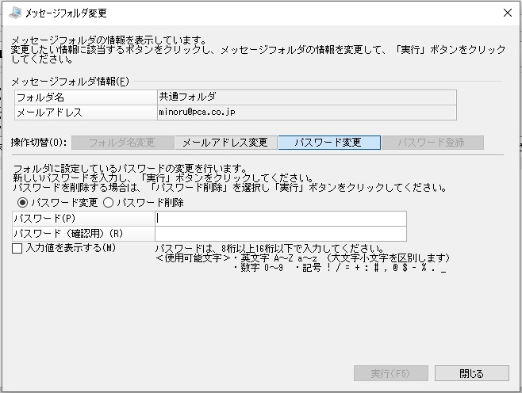This screenshot has width=522, height=393.
Task: Choose the パスワード削除 radio option
Action: pyautogui.click(x=109, y=202)
